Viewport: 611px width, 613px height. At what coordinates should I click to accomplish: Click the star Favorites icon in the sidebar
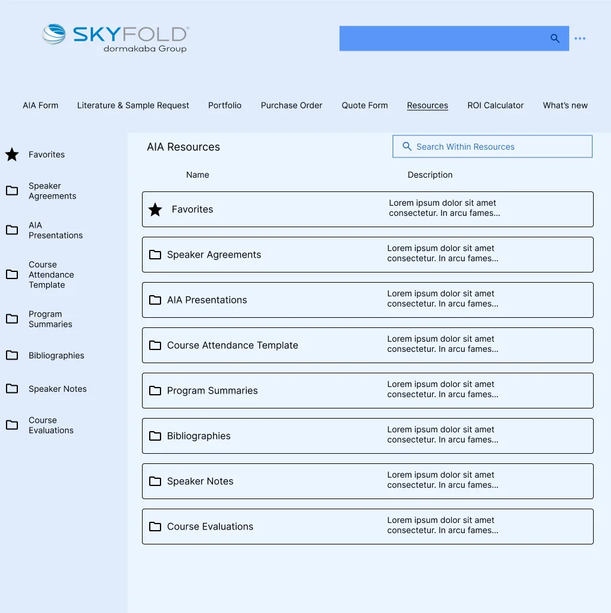(11, 154)
